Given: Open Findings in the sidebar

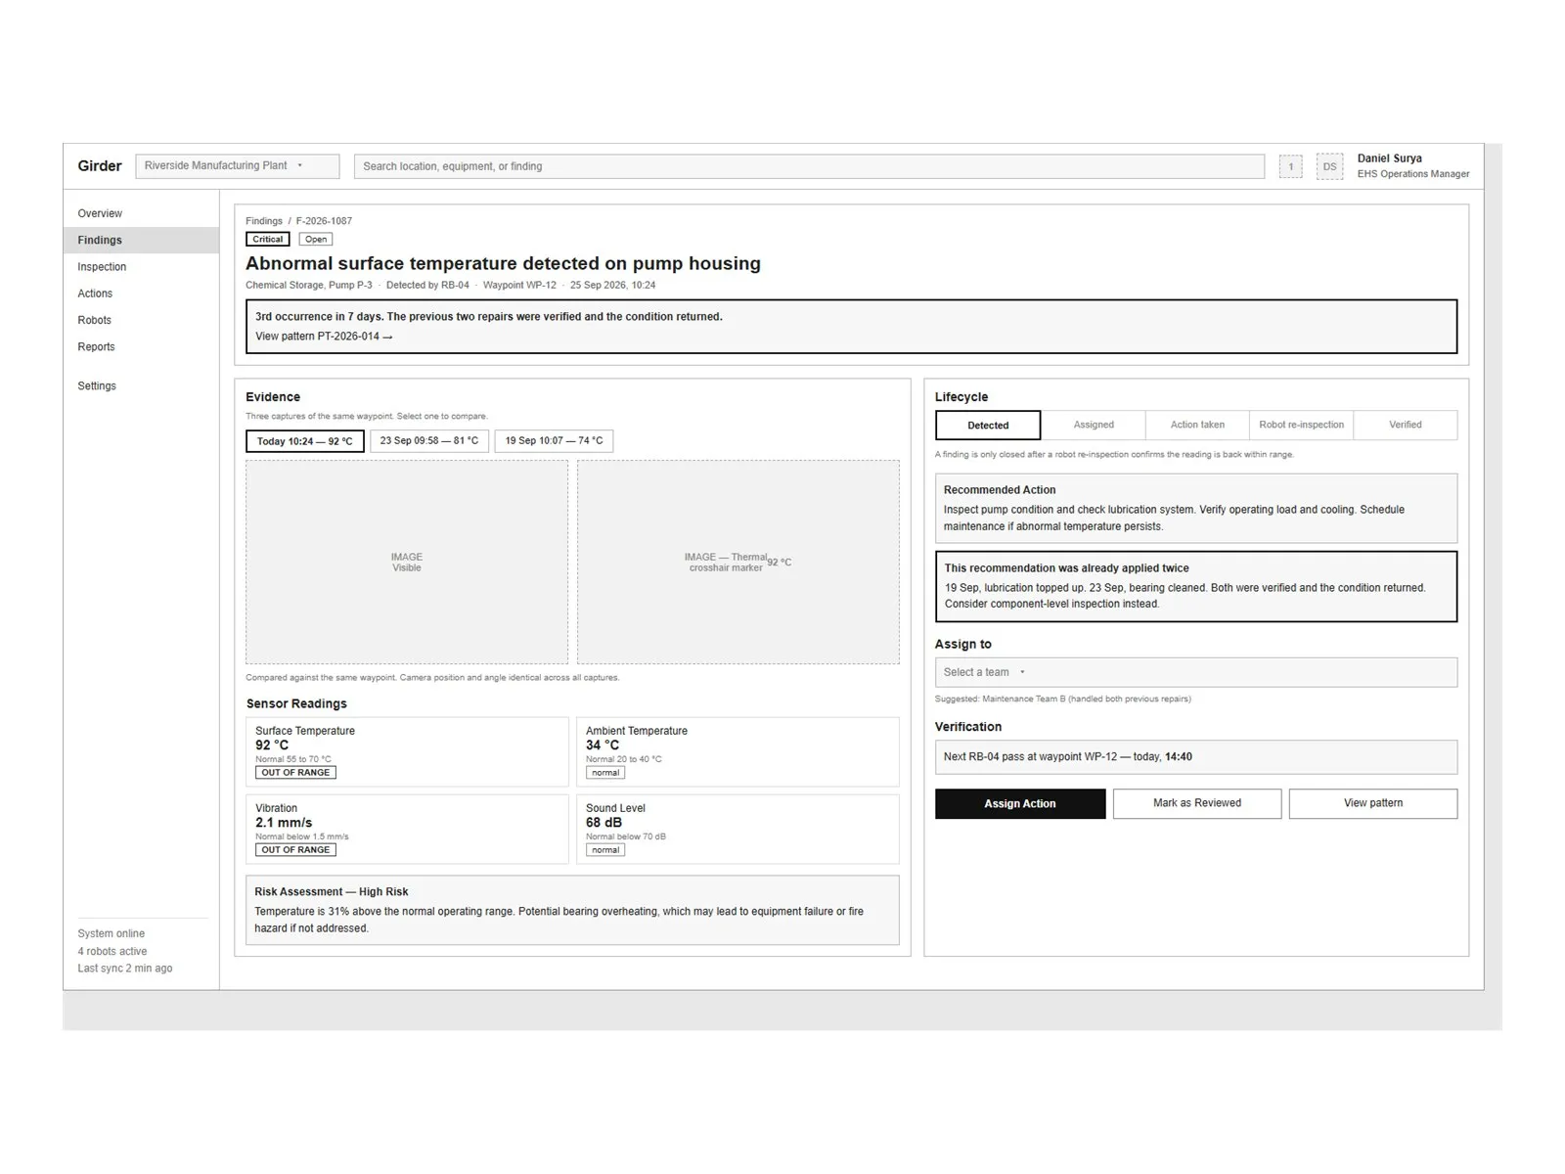Looking at the screenshot, I should pyautogui.click(x=141, y=240).
